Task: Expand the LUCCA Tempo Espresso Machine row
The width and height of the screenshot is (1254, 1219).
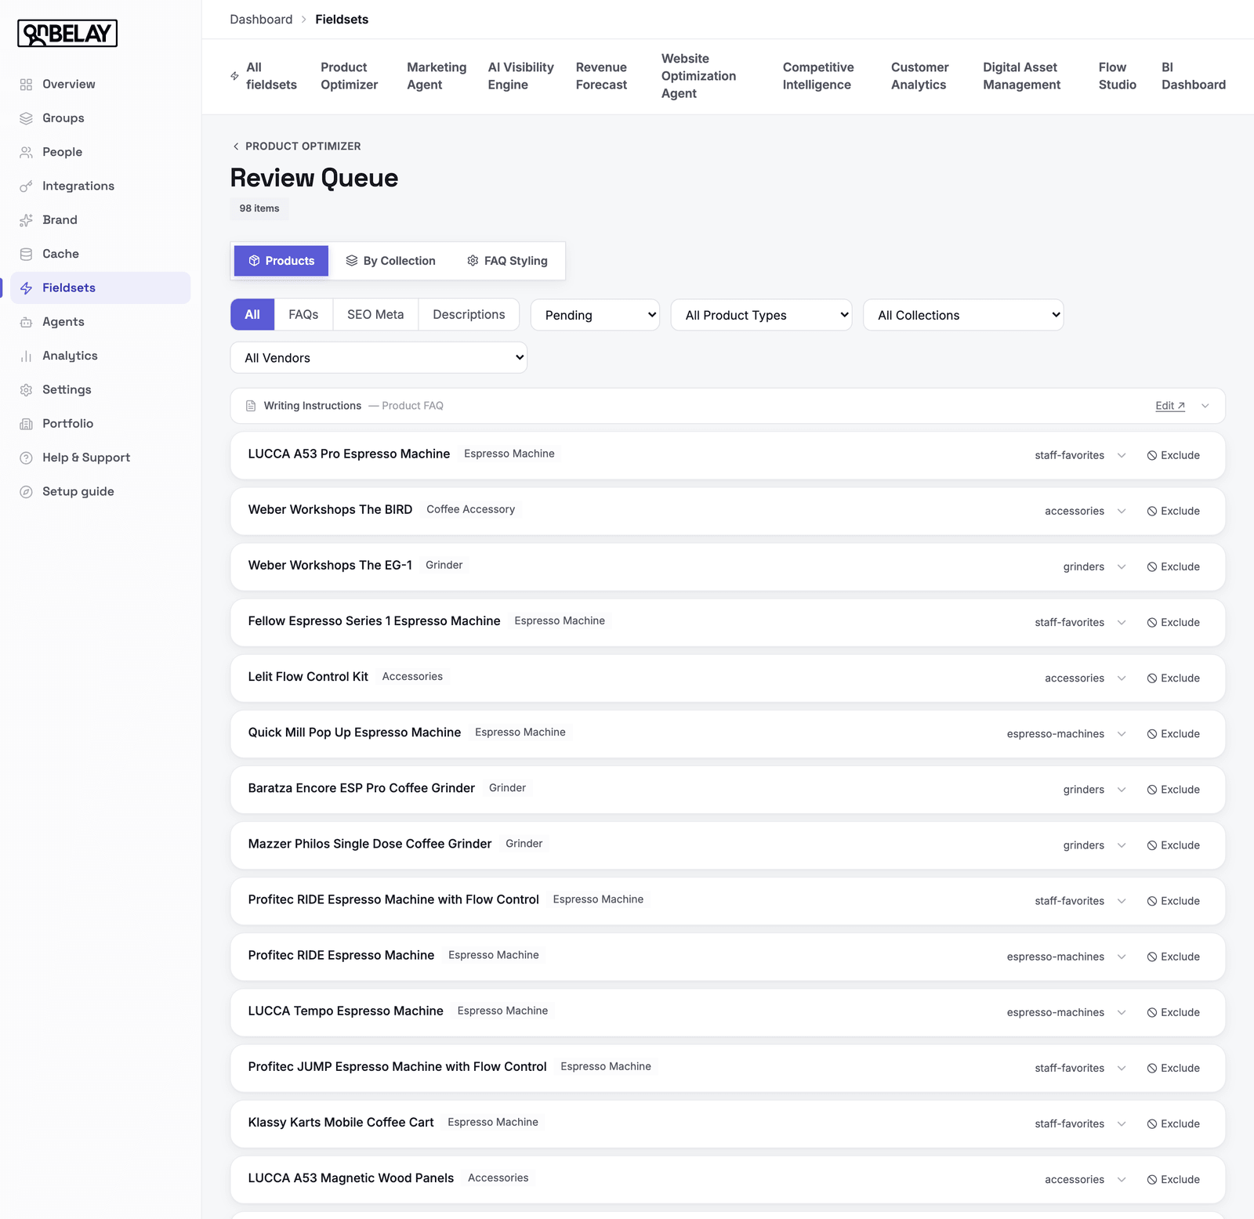Action: coord(1122,1012)
